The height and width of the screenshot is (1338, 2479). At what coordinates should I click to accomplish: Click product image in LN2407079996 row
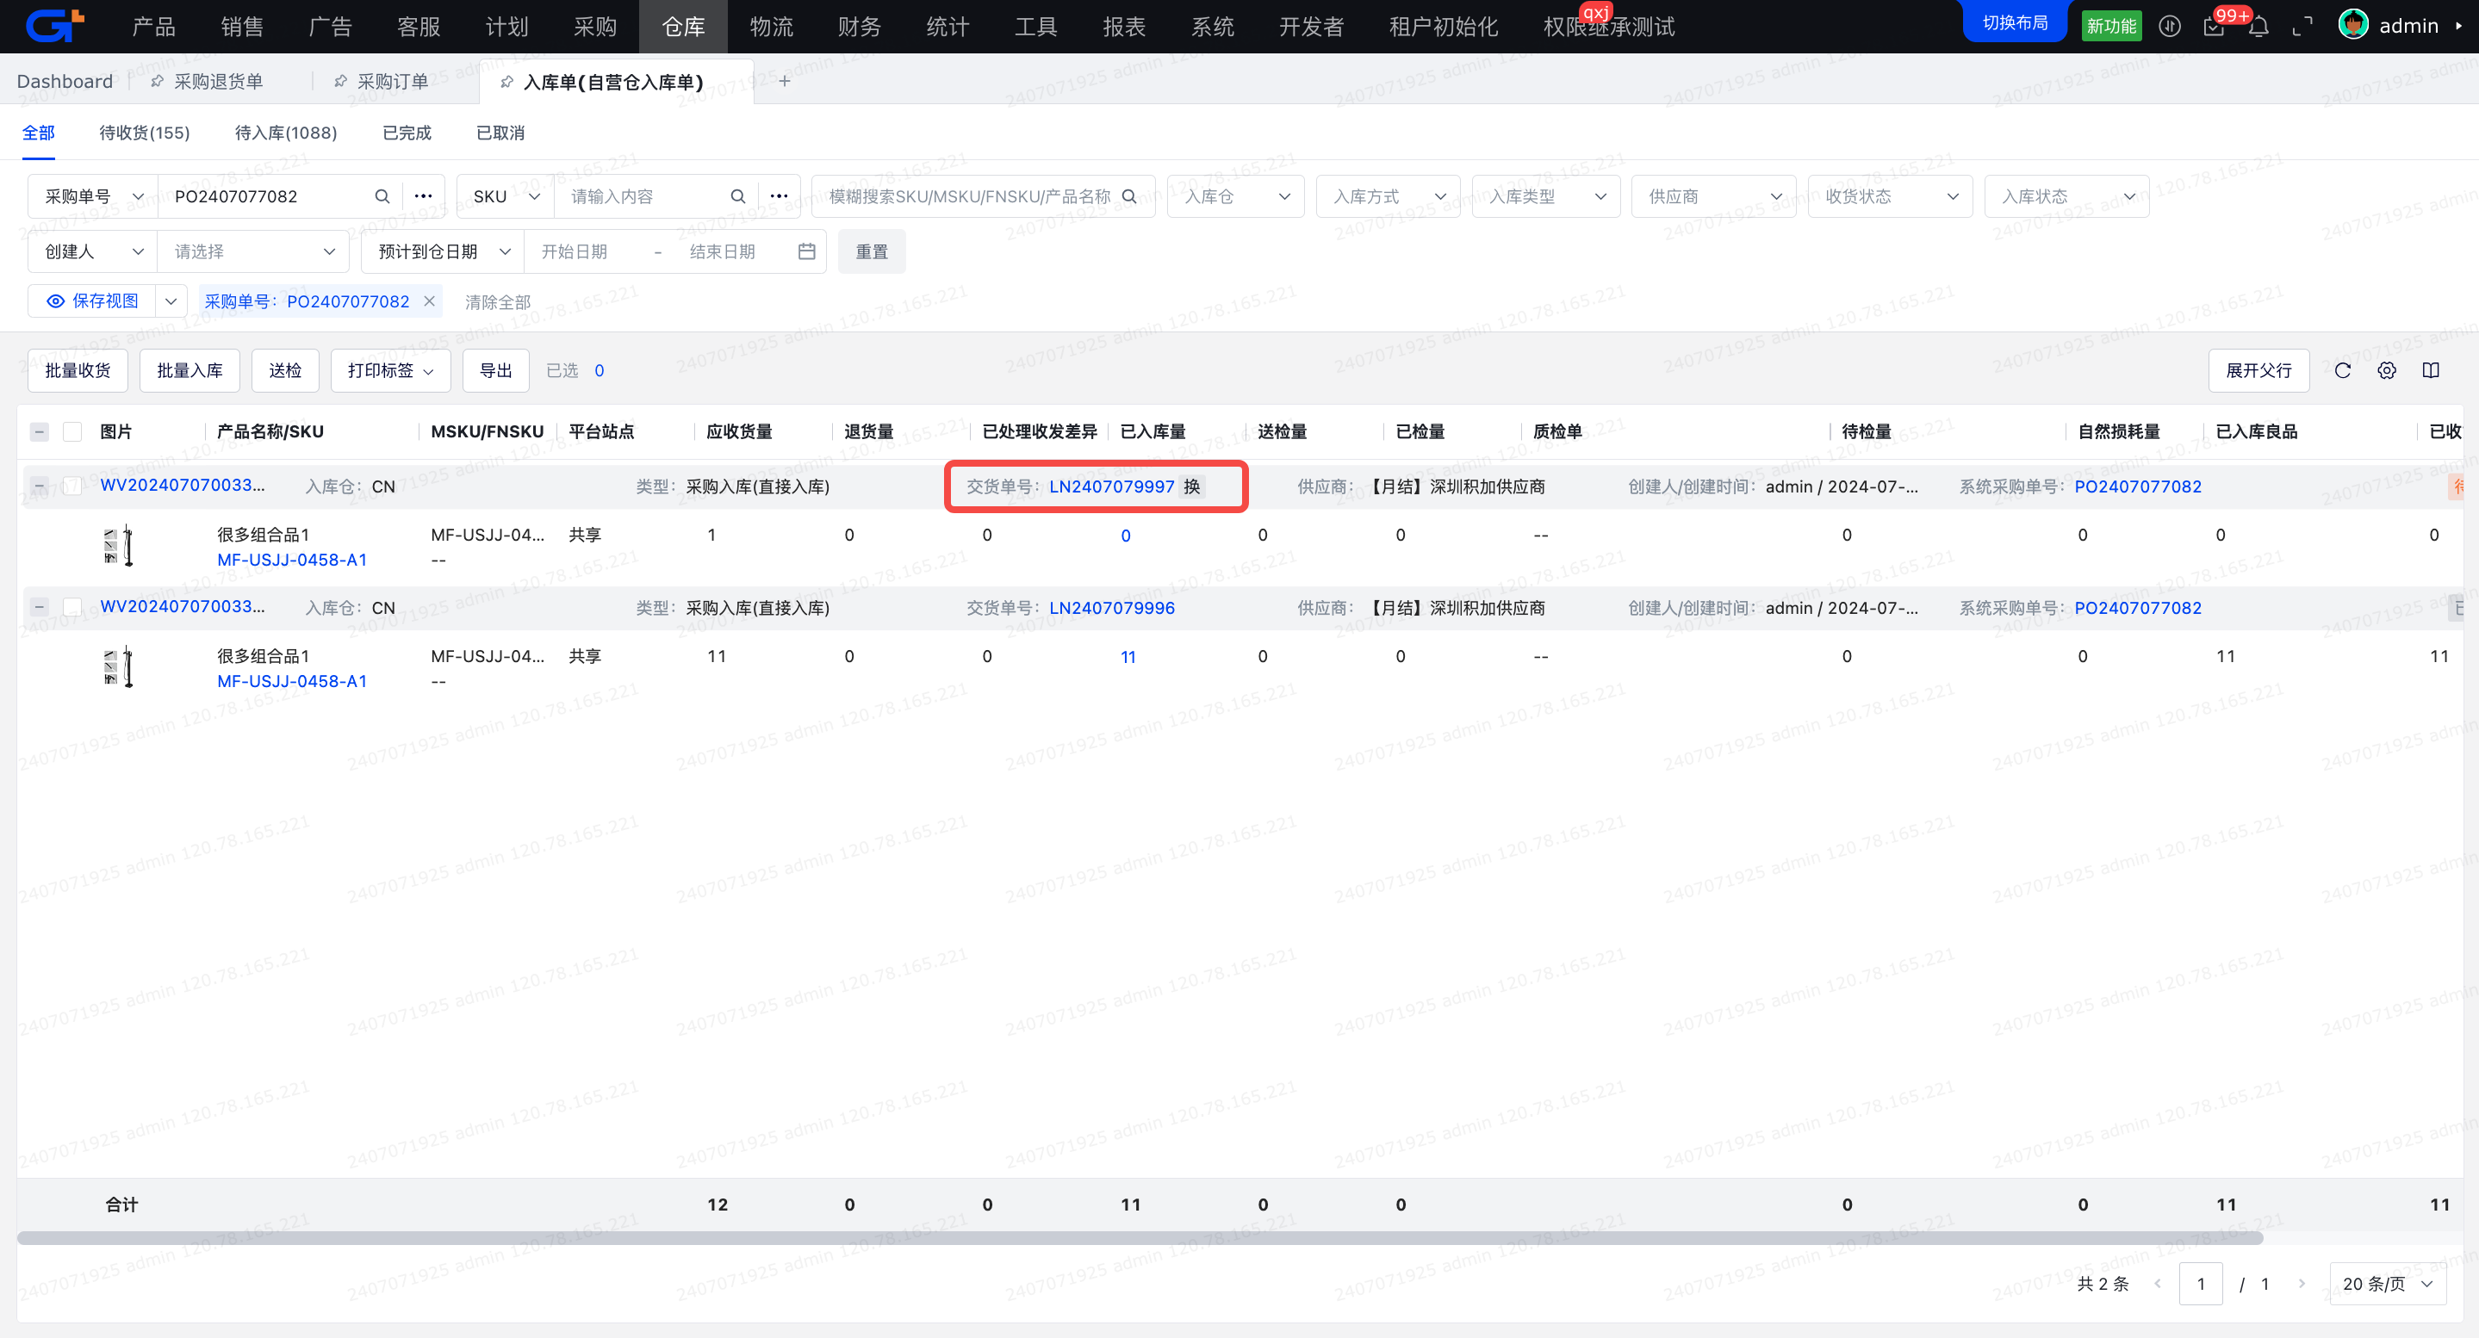(118, 667)
